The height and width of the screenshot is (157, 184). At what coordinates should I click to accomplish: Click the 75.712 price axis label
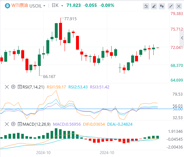coord(177,29)
